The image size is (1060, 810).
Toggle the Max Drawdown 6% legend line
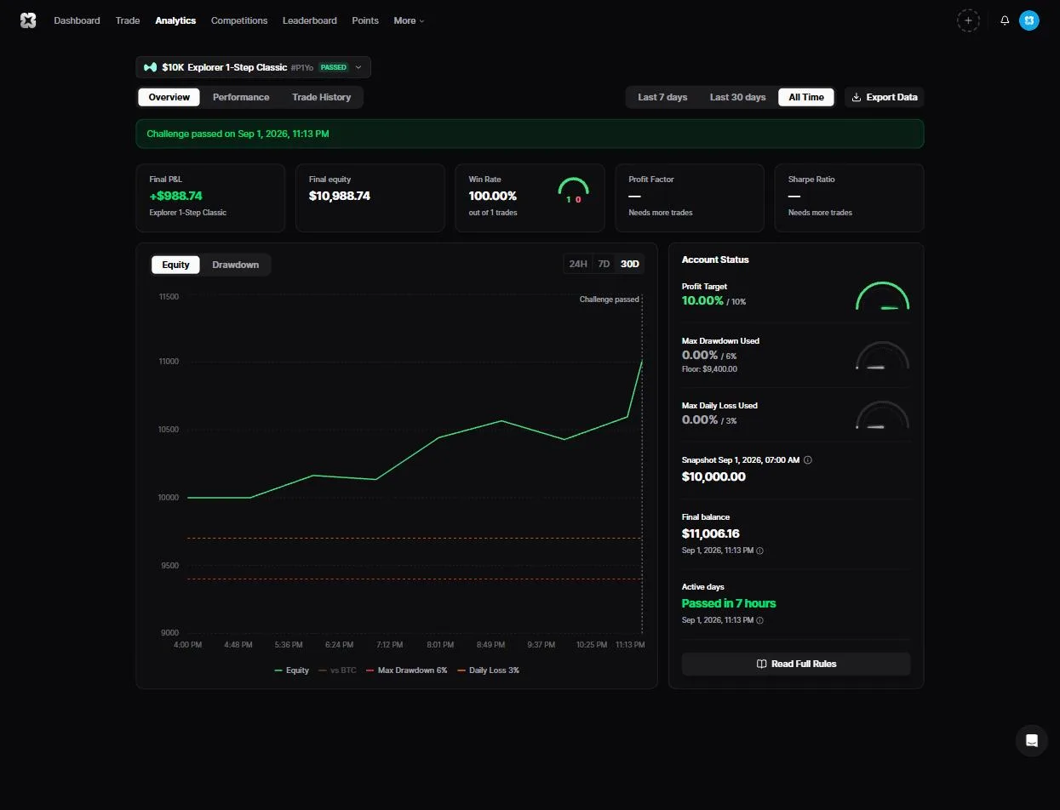coord(407,670)
